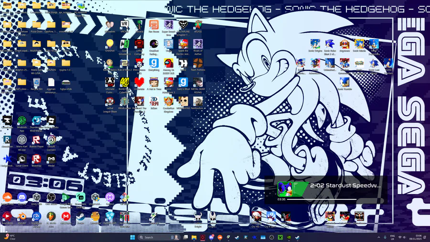Open Garry's Mod shortcut
The width and height of the screenshot is (430, 242).
pos(183,84)
